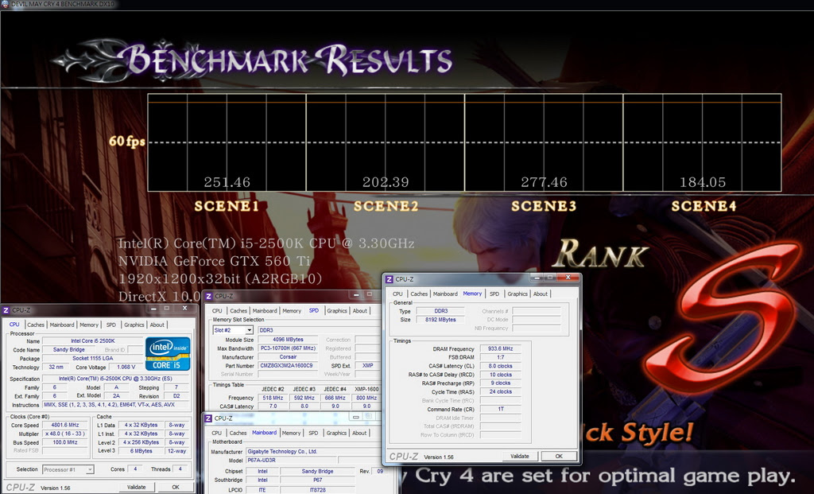814x494 pixels.
Task: Click the Command Rate value 1T
Action: coord(501,410)
